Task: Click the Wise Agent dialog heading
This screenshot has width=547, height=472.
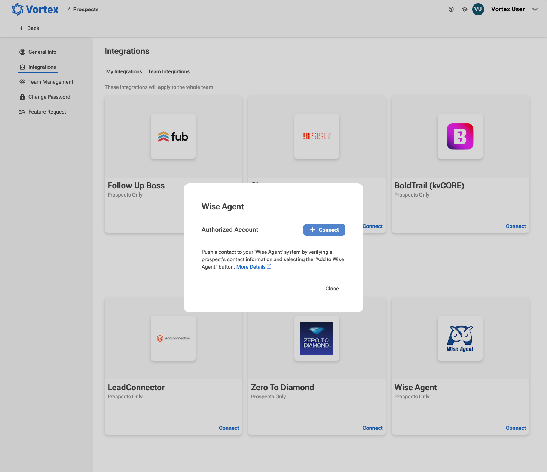Action: [223, 207]
